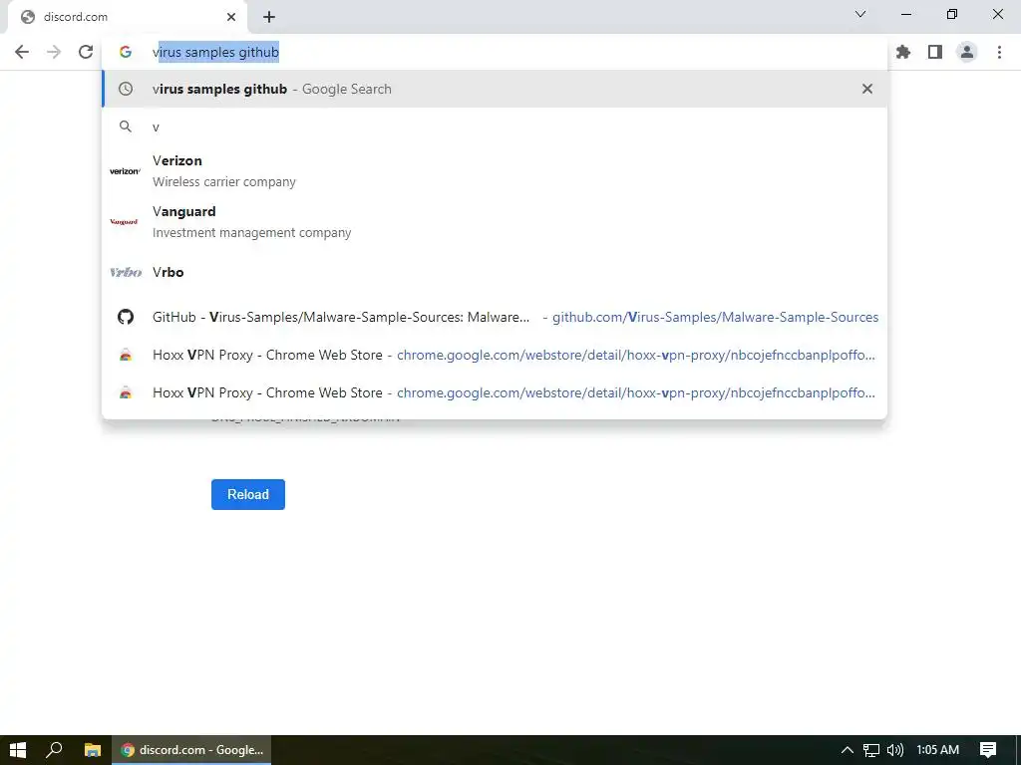The height and width of the screenshot is (765, 1021).
Task: Click the Chrome discord.com taskbar button
Action: (192, 750)
